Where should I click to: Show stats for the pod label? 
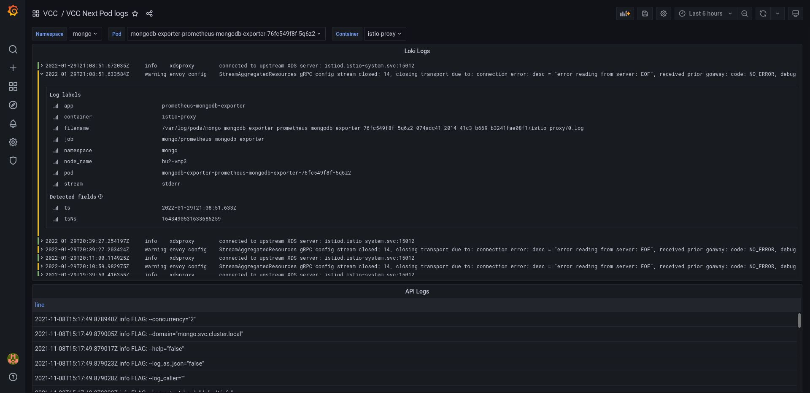56,173
